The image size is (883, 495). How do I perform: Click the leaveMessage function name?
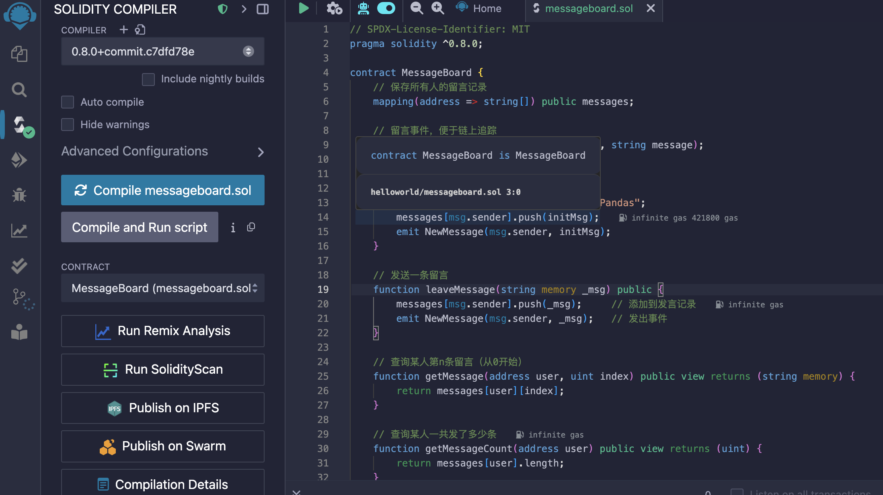(460, 290)
